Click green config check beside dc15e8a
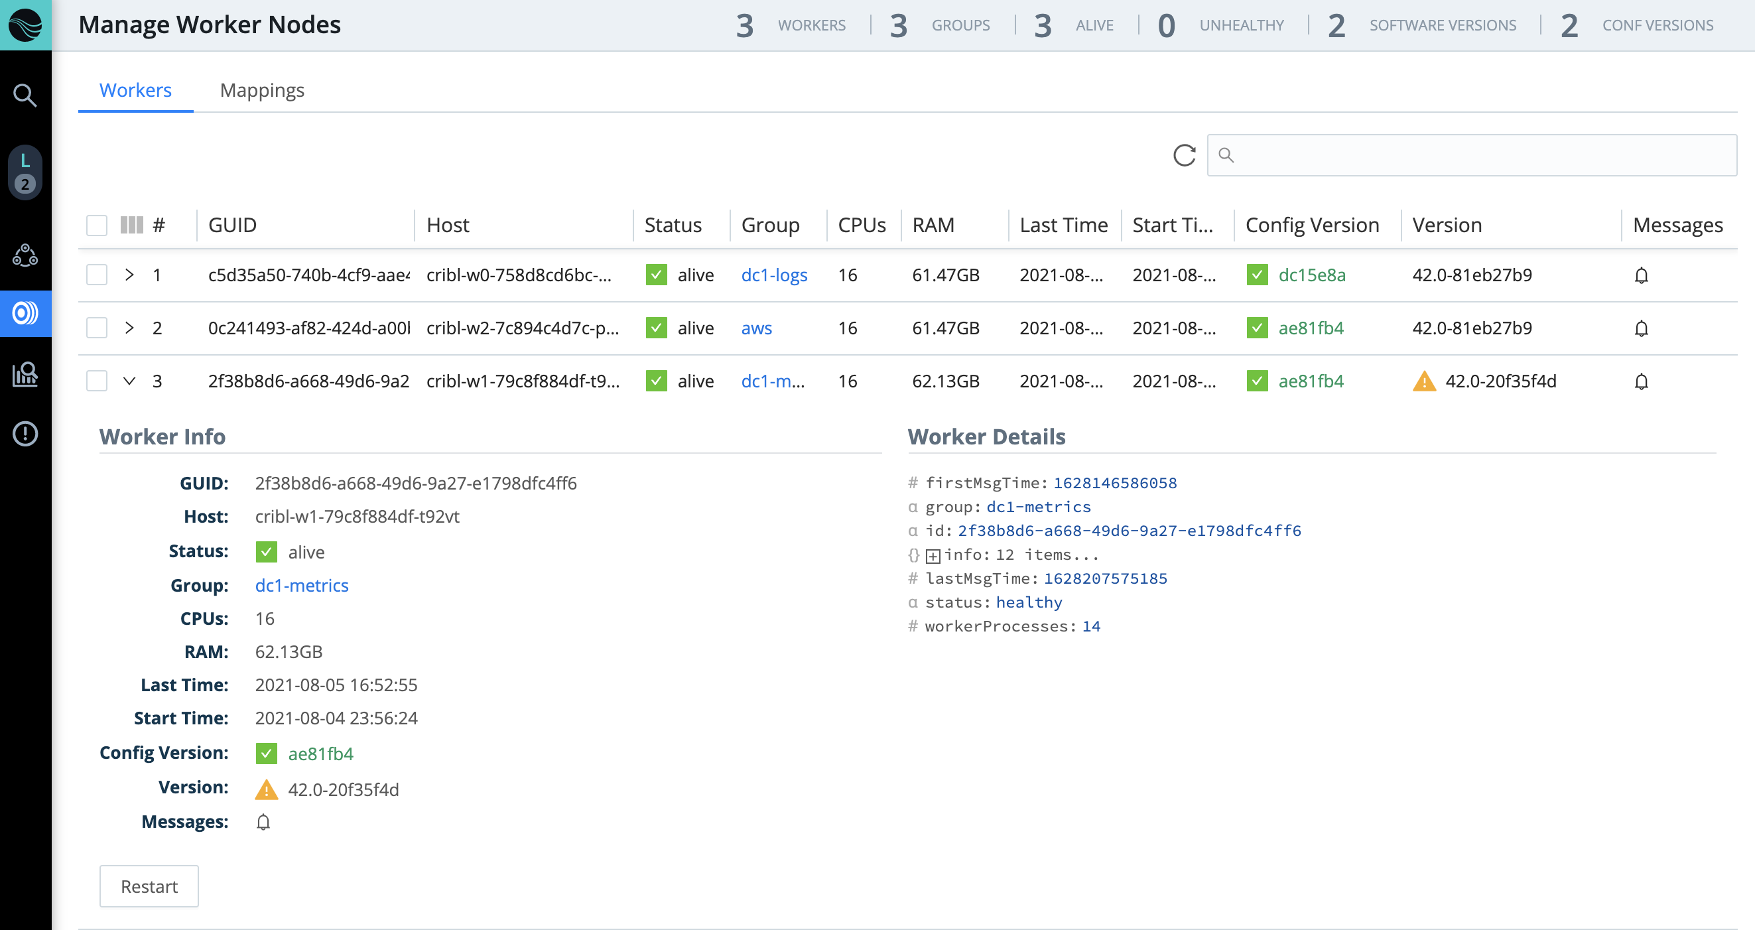 coord(1257,275)
